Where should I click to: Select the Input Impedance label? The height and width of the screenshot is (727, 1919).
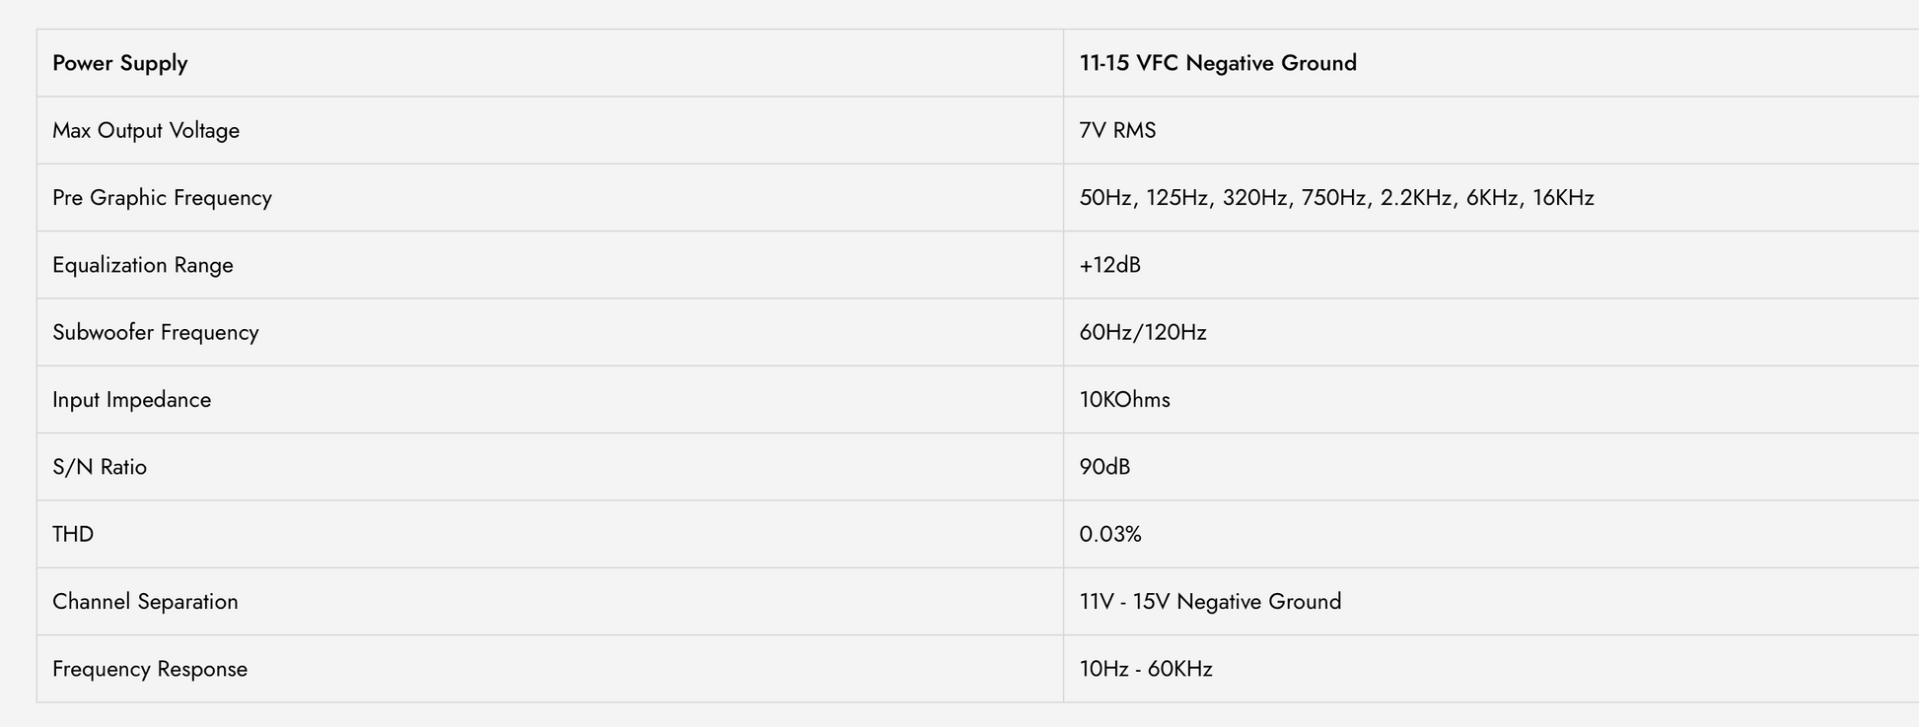click(x=131, y=400)
